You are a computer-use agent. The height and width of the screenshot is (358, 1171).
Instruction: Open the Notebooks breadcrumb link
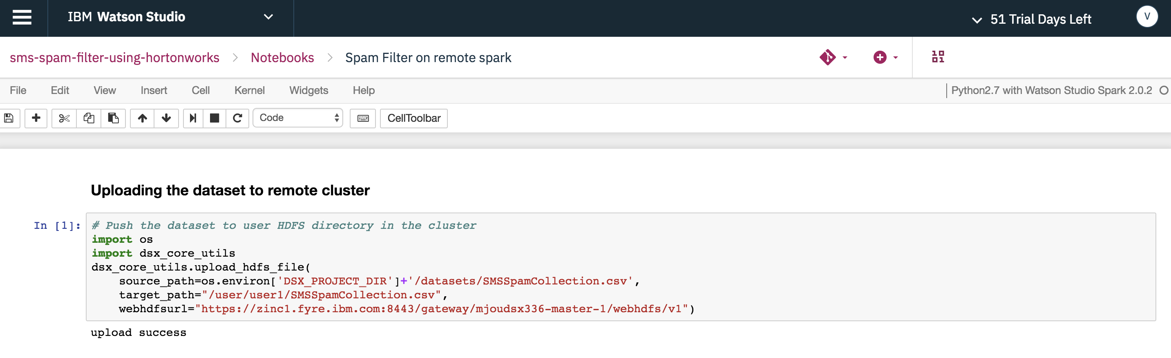click(282, 58)
